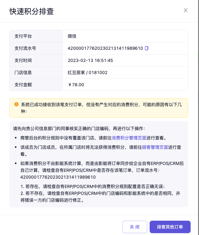Image resolution: width=199 pixels, height=235 pixels.
Task: Click the 微信 payment platform value
Action: click(x=72, y=36)
